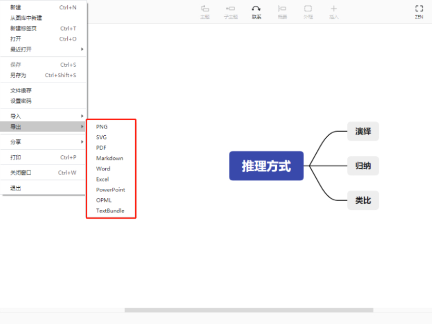Export as PDF
The width and height of the screenshot is (432, 324).
(x=111, y=148)
